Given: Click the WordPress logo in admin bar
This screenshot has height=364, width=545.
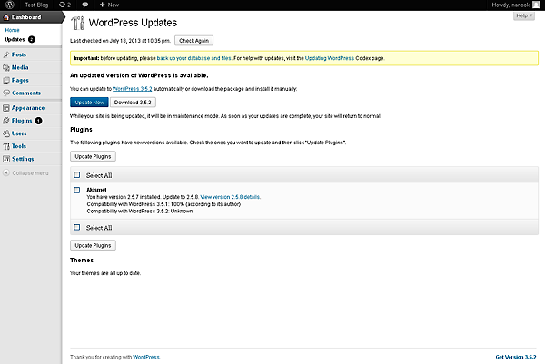Looking at the screenshot, I should 10,5.
